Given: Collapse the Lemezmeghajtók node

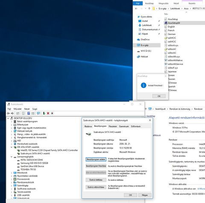Looking at the screenshot, I should tap(12, 157).
